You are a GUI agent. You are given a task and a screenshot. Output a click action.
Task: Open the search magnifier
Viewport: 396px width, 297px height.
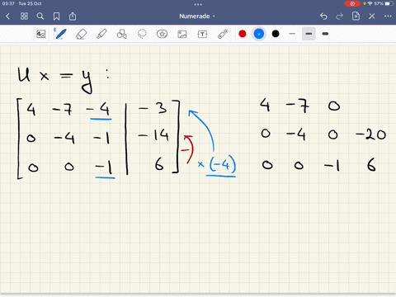tap(40, 16)
